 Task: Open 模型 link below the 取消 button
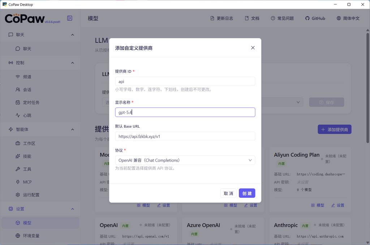tap(230, 205)
